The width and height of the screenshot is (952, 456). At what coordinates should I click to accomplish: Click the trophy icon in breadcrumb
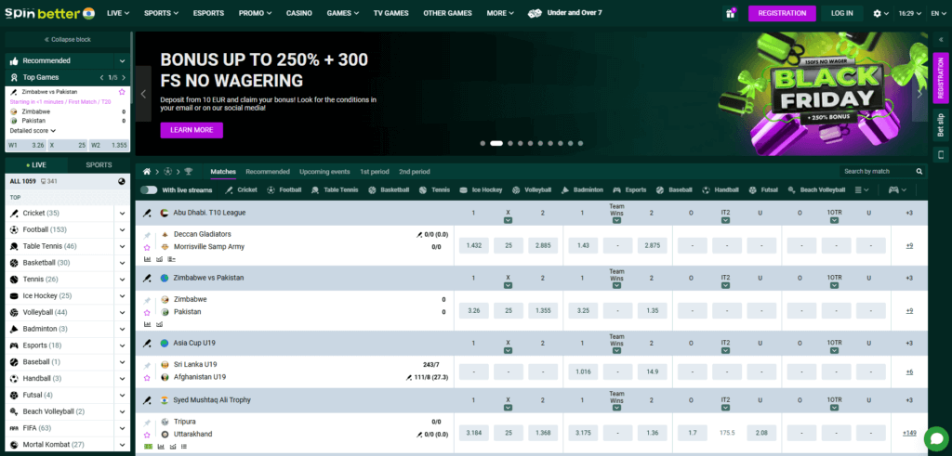[x=188, y=172]
